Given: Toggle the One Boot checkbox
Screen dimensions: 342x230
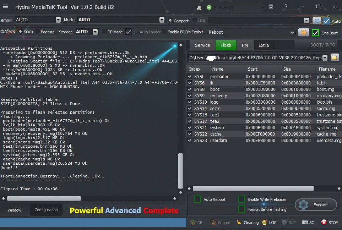Looking at the screenshot, I should point(315,33).
